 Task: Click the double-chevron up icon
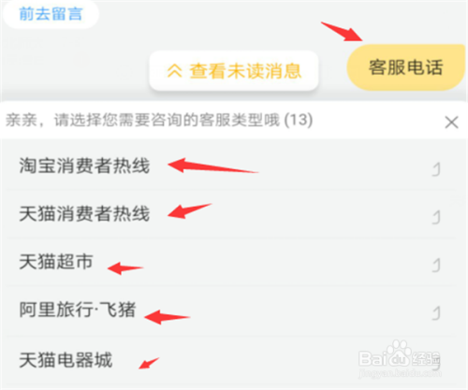coord(174,71)
